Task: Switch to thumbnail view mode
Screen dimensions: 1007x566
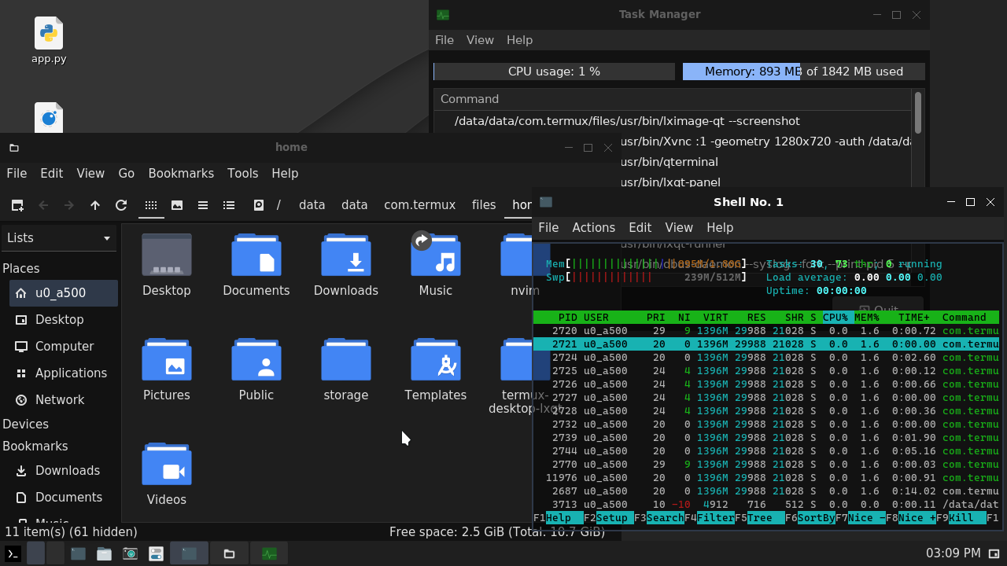Action: 177,205
